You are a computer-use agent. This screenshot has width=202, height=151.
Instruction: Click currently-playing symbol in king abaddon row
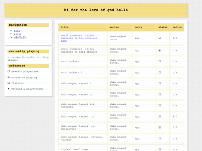point(159,50)
